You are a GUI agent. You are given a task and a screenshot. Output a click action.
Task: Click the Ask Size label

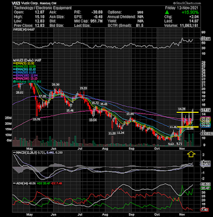click(x=57, y=17)
